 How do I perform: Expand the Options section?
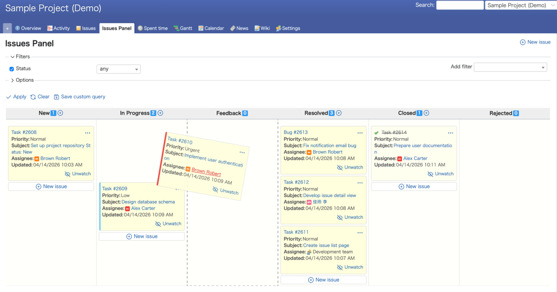click(13, 80)
